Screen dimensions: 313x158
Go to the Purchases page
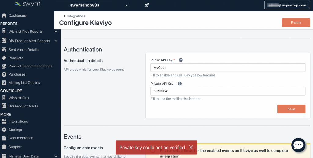pyautogui.click(x=17, y=74)
